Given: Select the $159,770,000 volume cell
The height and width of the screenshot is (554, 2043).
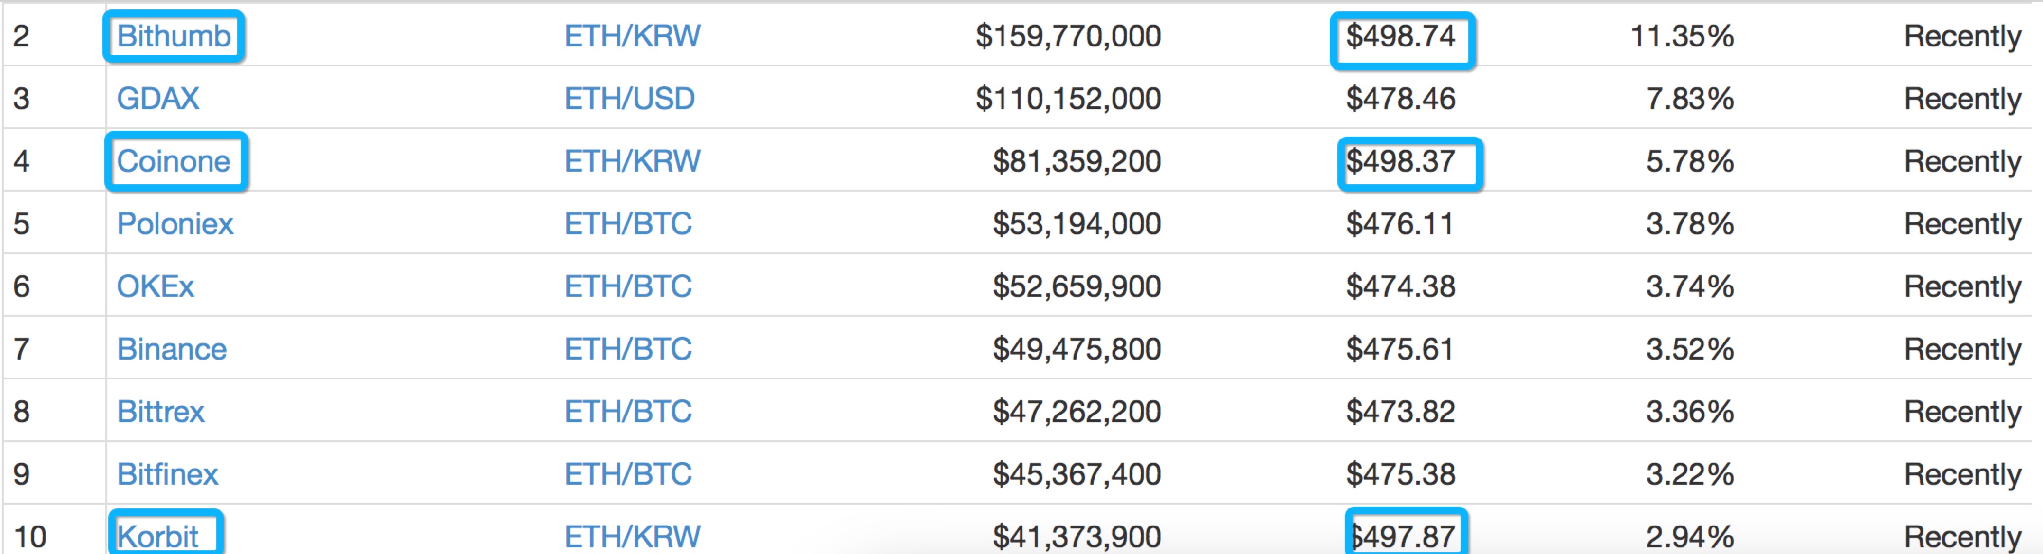Looking at the screenshot, I should (1068, 37).
